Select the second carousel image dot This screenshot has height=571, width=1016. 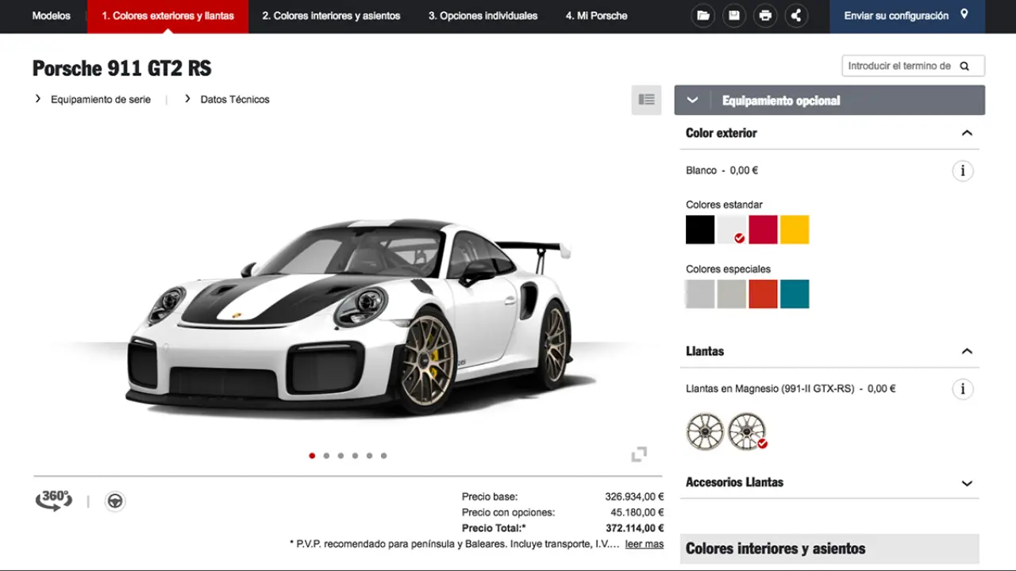click(326, 456)
